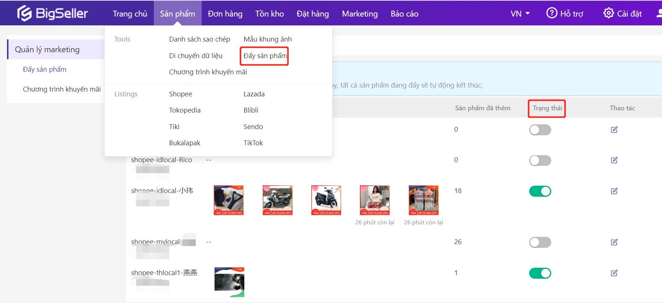Edit the shopee-idlocal-Rico row
662x303 pixels.
pyautogui.click(x=614, y=160)
